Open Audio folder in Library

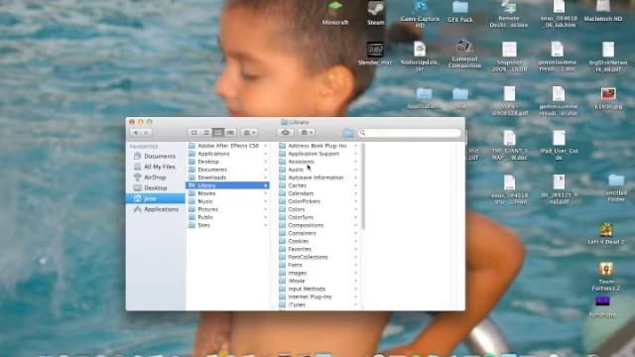(x=318, y=170)
